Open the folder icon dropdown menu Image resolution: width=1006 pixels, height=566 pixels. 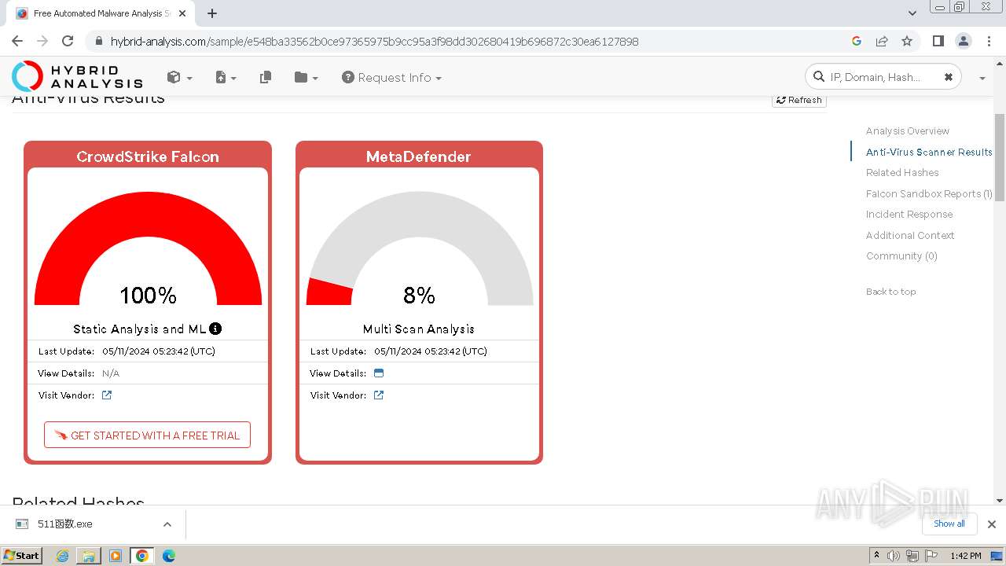click(306, 77)
